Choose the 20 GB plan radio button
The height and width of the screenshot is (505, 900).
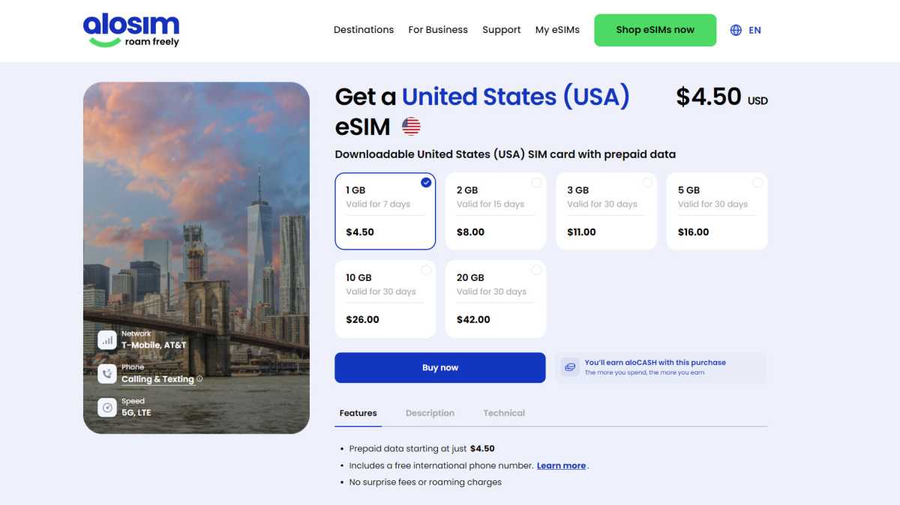click(x=536, y=270)
